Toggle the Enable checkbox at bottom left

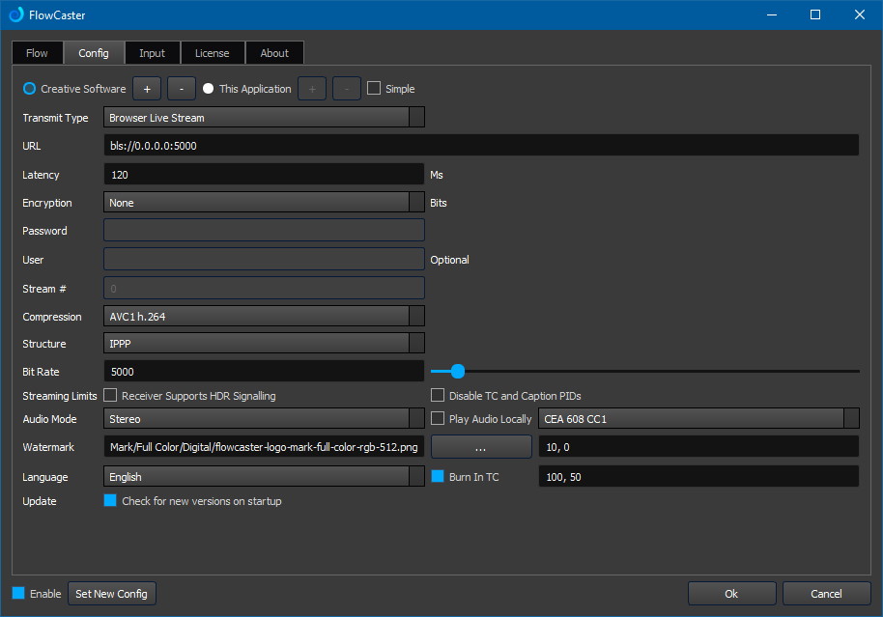(18, 593)
